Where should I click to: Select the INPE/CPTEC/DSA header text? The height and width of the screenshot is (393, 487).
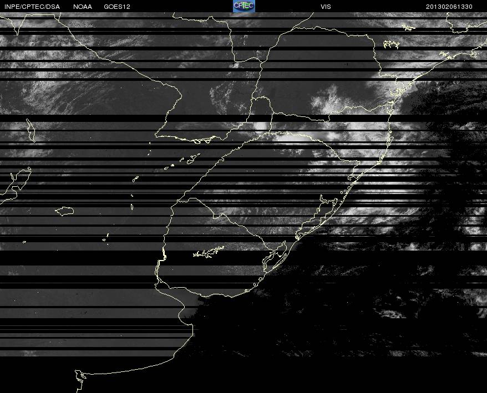click(32, 7)
